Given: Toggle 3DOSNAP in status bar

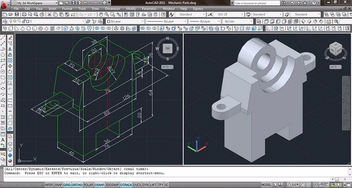Looking at the screenshot, I should [x=112, y=185].
